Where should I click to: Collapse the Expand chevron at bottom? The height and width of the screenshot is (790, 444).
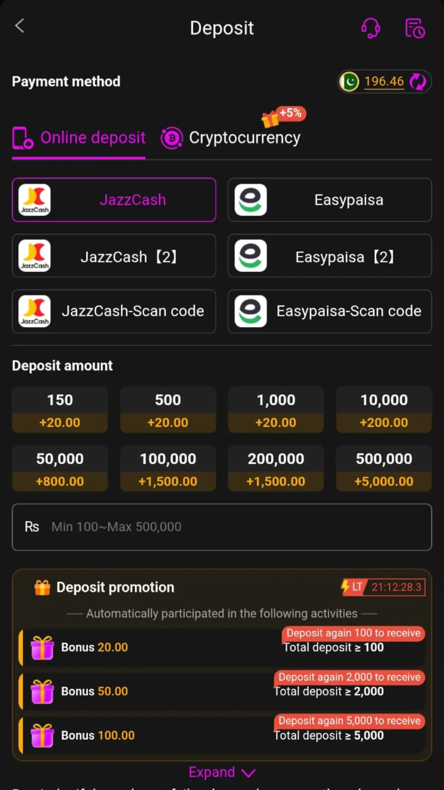(248, 773)
